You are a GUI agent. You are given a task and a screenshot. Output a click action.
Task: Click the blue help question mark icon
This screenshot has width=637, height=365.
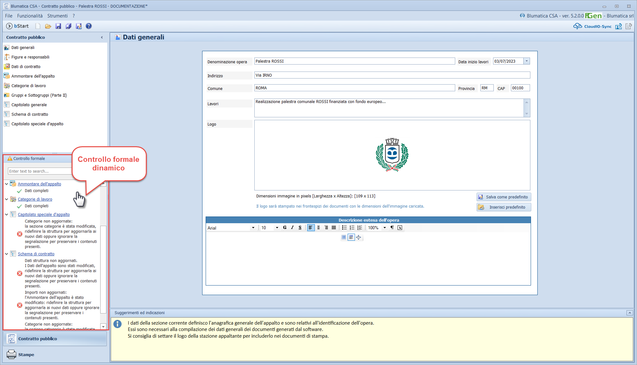click(89, 26)
